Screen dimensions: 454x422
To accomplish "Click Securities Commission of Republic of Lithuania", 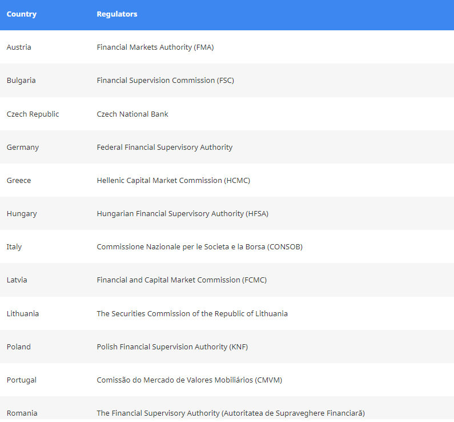I will tap(192, 313).
